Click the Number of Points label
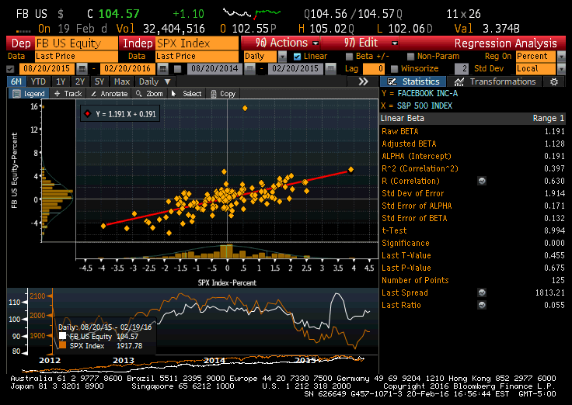The image size is (572, 405). (x=415, y=280)
